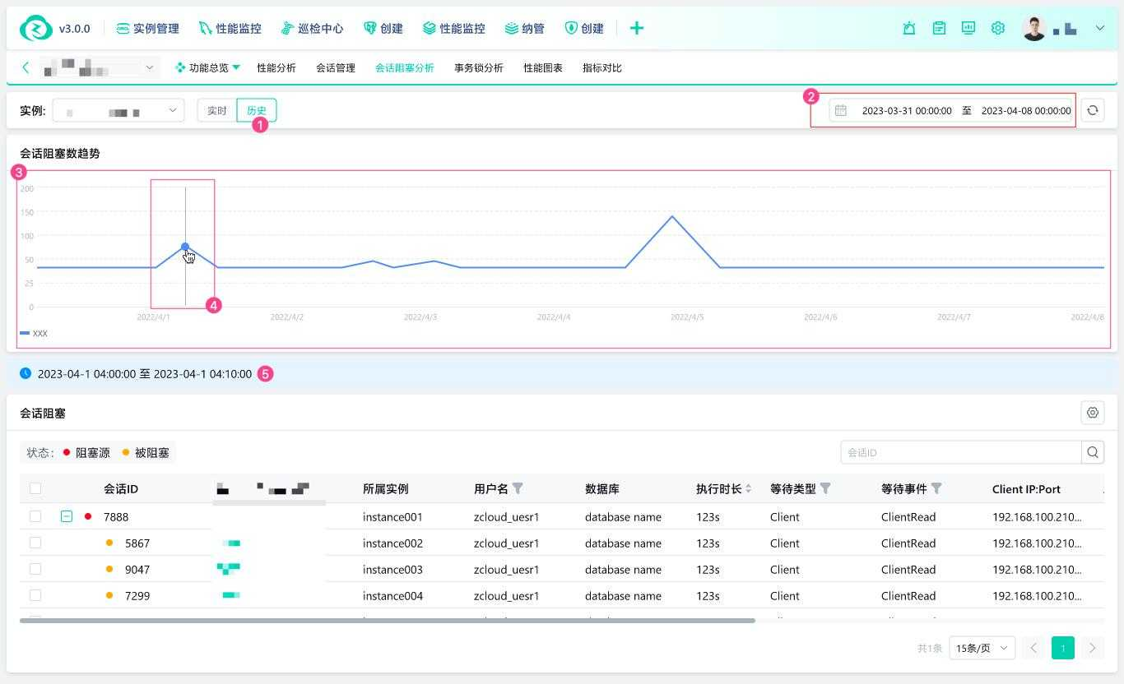Filter by 用户名 column funnel icon
The height and width of the screenshot is (684, 1124).
(x=518, y=488)
